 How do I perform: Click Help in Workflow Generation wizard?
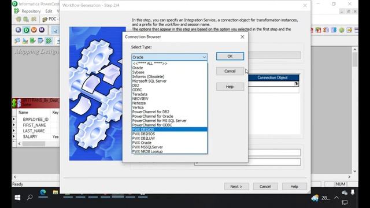[x=294, y=186]
